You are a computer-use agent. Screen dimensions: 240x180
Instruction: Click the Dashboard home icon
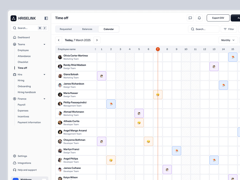point(15,37)
